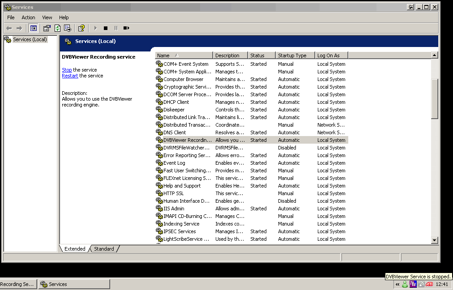
Task: Click the Properties toolbar icon
Action: coord(47,28)
